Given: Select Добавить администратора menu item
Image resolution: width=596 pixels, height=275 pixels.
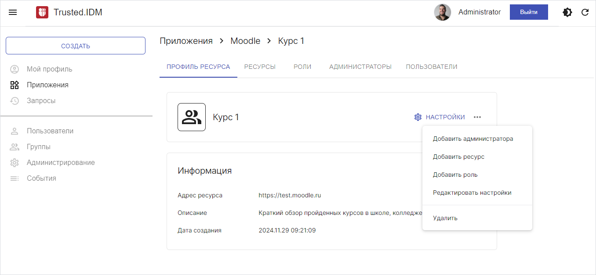Looking at the screenshot, I should click(477, 139).
